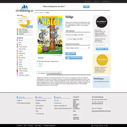The width and height of the screenshot is (127, 127).
Task: Select 6 nr av Hälge, 210 SEK option
Action: tap(67, 39)
